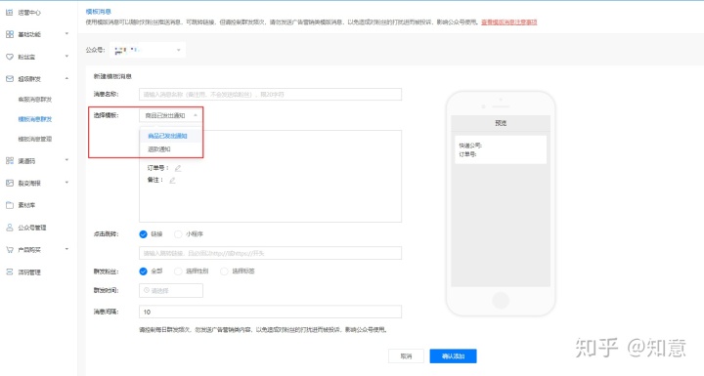The width and height of the screenshot is (704, 376).
Task: Focus the 消息间隔 field showing 10
Action: pyautogui.click(x=270, y=312)
